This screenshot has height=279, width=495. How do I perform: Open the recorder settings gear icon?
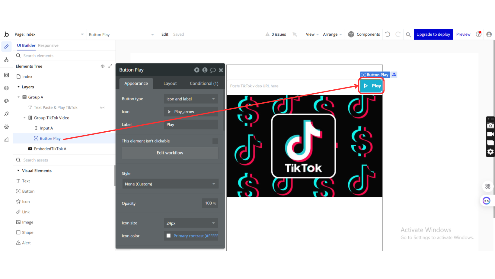[490, 152]
